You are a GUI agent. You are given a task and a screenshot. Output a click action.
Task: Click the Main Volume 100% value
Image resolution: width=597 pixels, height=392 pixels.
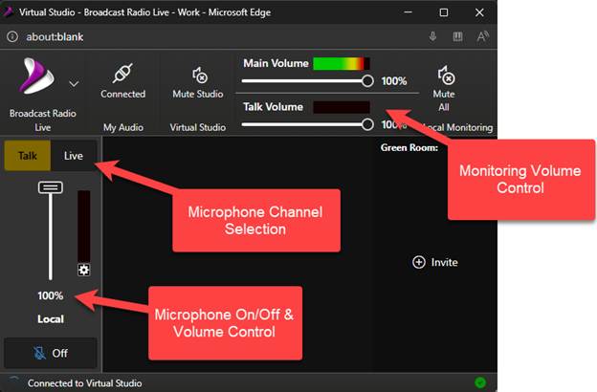(394, 81)
